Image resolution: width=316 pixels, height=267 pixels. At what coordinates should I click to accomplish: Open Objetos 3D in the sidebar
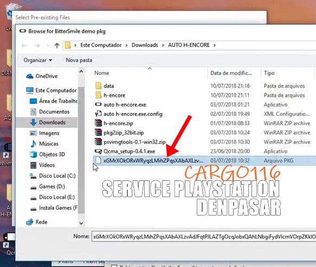52,154
